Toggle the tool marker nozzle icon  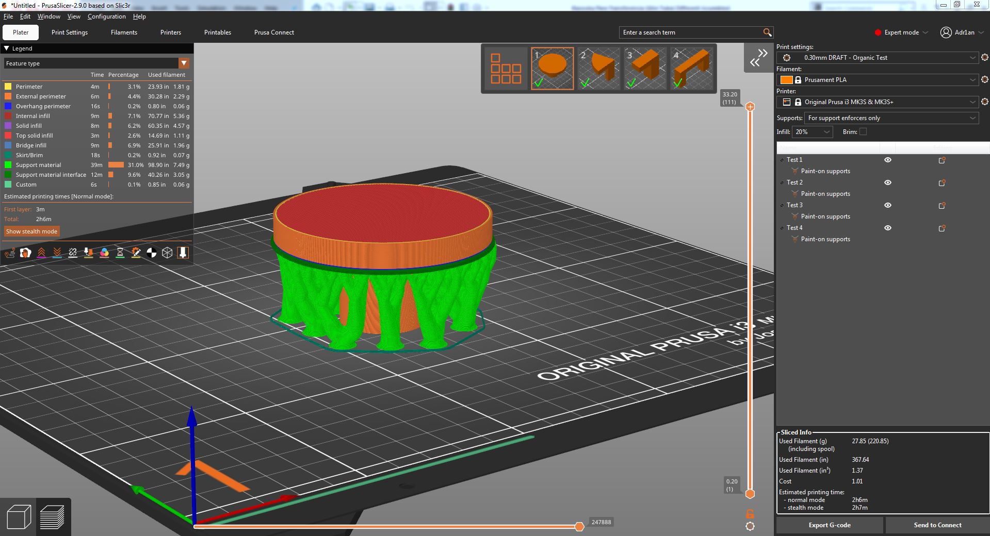tap(183, 253)
